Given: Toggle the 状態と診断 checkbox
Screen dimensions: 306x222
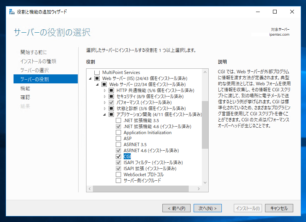Looking at the screenshot, I should click(x=111, y=109).
